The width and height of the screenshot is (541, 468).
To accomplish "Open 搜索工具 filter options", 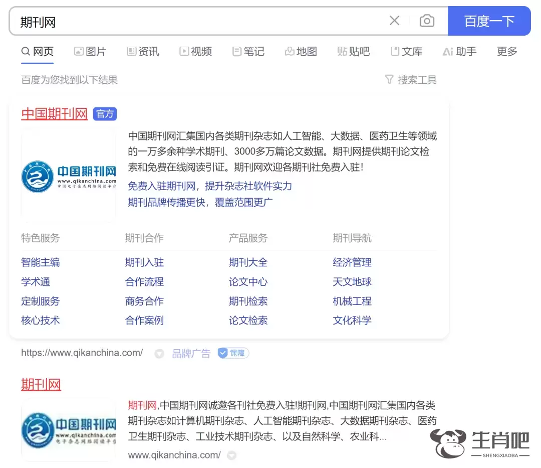I will [x=411, y=80].
